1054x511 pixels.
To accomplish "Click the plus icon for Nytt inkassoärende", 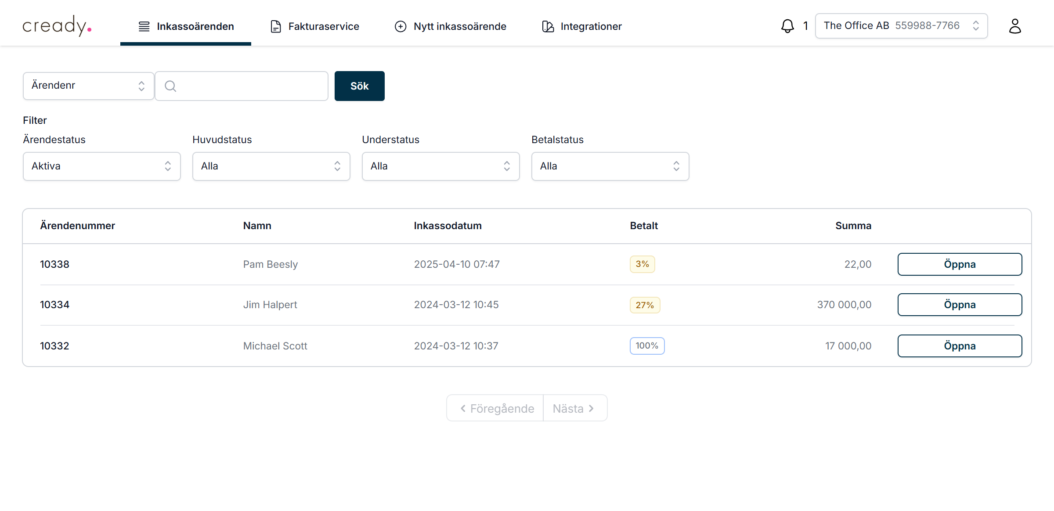I will pos(400,26).
